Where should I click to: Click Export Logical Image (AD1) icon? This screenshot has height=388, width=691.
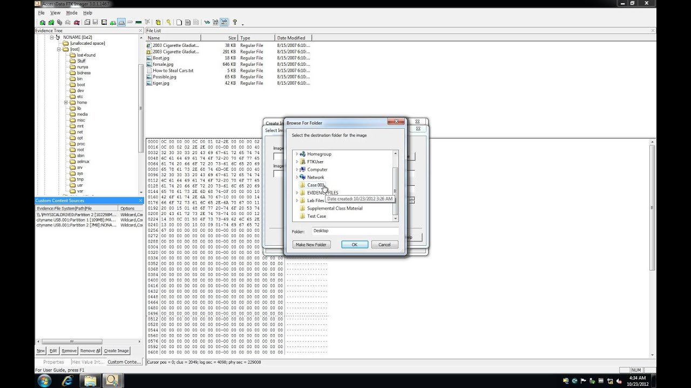pos(104,23)
